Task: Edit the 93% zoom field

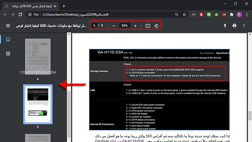Action: pyautogui.click(x=124, y=26)
